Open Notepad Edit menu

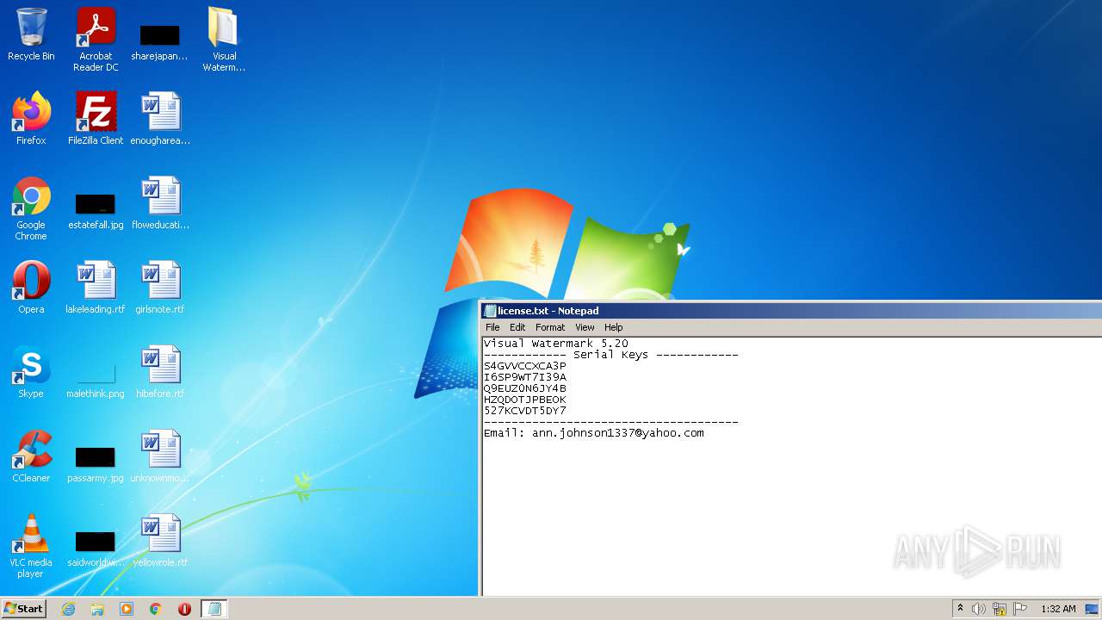(x=517, y=327)
